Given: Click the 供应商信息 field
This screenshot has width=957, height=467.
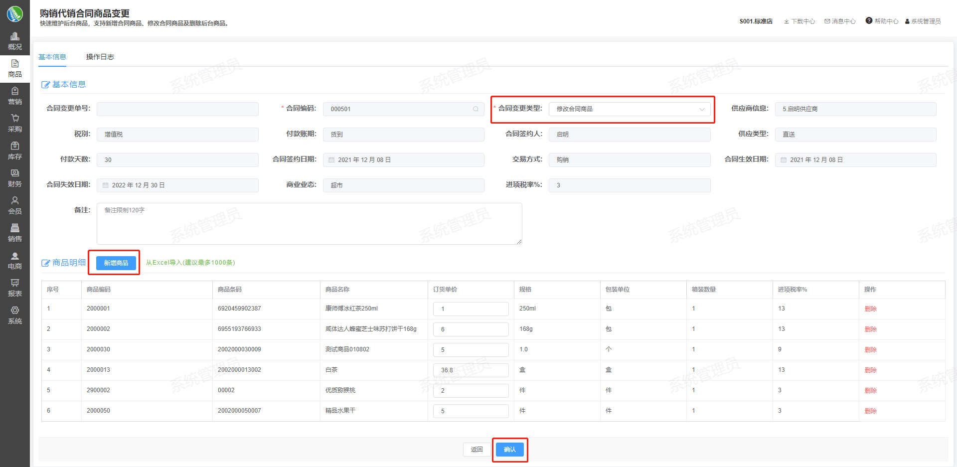Looking at the screenshot, I should pos(856,109).
